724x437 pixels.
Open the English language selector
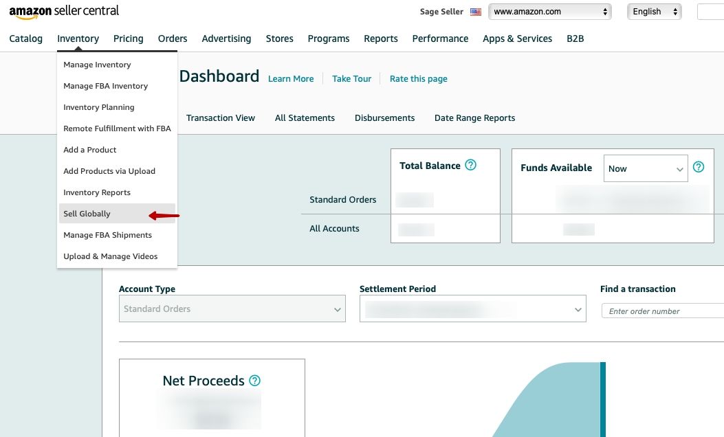(x=655, y=12)
